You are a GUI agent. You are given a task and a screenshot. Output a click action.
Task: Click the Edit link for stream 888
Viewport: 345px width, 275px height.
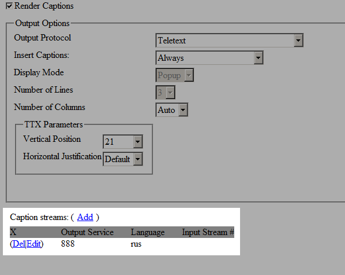[x=34, y=244]
